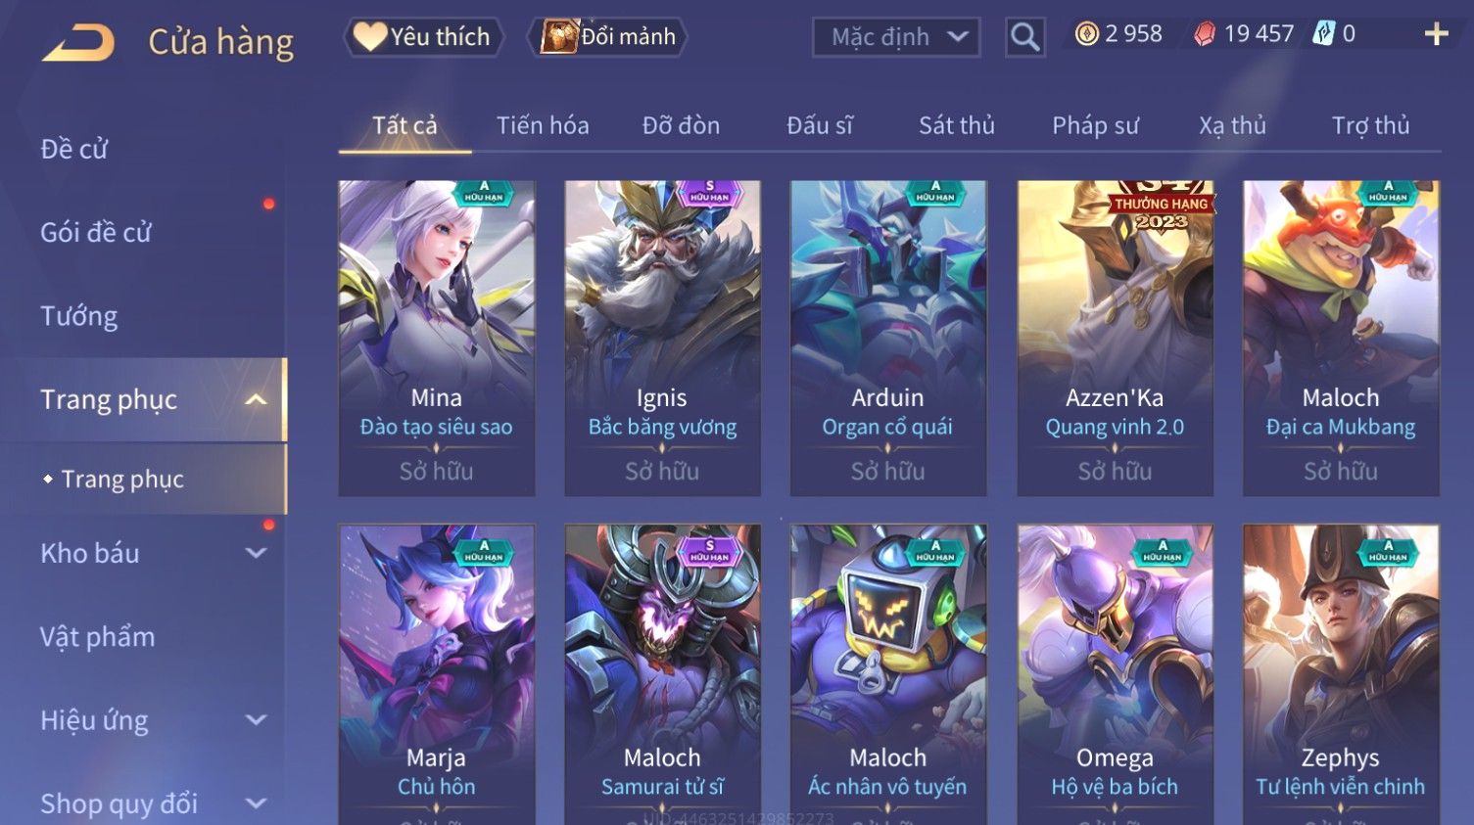Click the blue voucher currency icon

tap(1323, 33)
